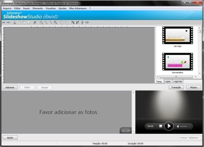Click the Apagar button

(45, 87)
